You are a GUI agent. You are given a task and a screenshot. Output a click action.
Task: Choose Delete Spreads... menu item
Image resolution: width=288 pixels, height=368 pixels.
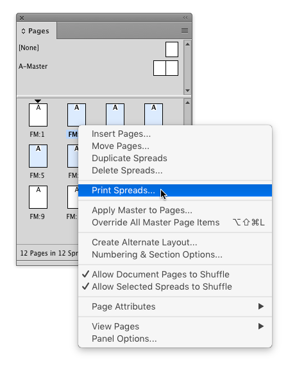[x=175, y=170]
